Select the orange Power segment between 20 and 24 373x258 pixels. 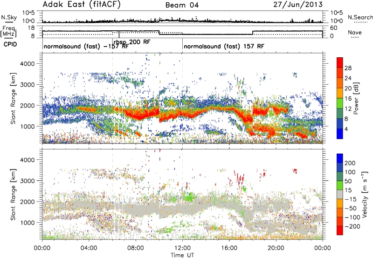pyautogui.click(x=340, y=83)
